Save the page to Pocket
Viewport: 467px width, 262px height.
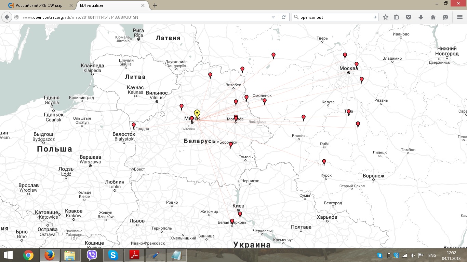point(409,17)
